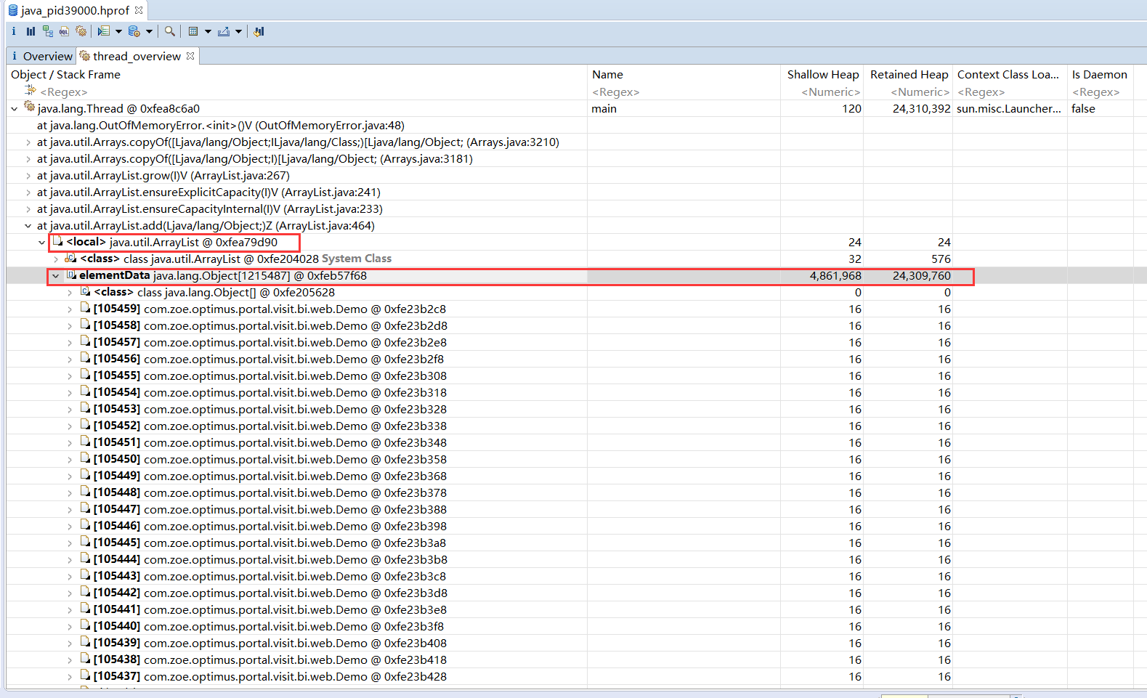Viewport: 1147px width, 698px height.
Task: Sort by Shallow Heap column header
Action: coord(823,74)
